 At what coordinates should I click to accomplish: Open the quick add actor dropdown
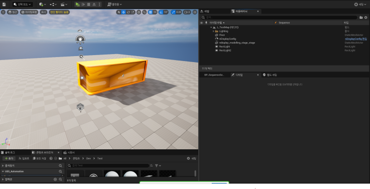(x=42, y=4)
